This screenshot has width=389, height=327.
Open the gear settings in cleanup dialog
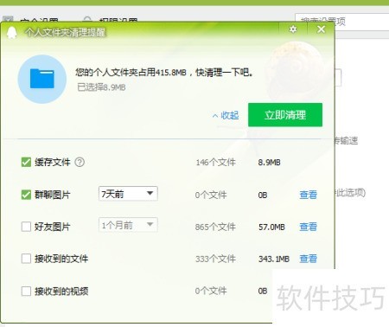[x=293, y=29]
